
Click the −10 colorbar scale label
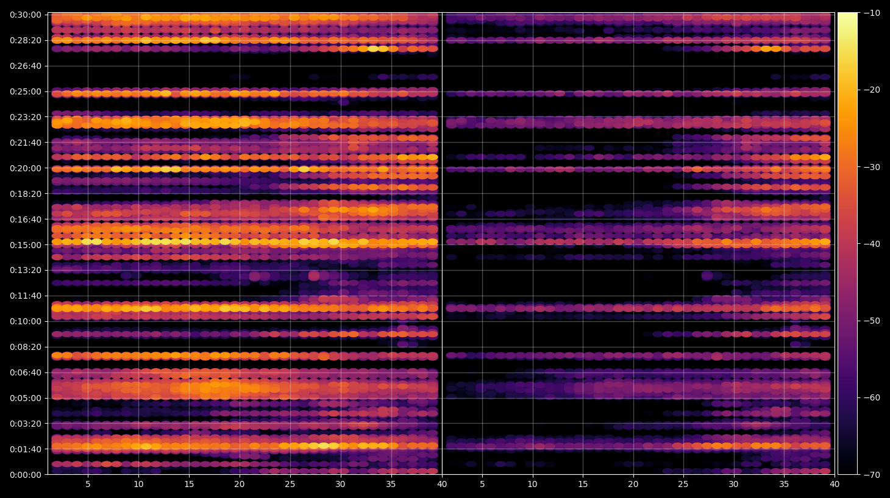tap(872, 13)
